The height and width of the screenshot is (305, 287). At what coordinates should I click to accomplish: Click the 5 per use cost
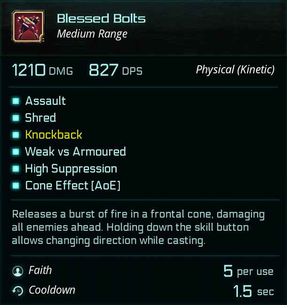pyautogui.click(x=248, y=271)
